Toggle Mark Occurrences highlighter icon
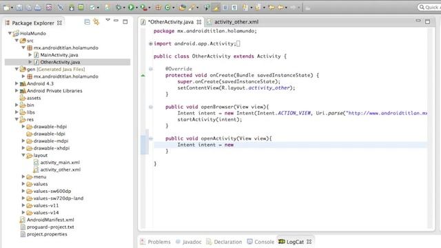Viewport: 441px width, 248px height. (x=216, y=8)
